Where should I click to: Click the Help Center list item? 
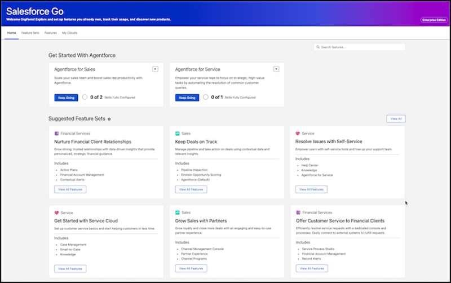point(309,165)
